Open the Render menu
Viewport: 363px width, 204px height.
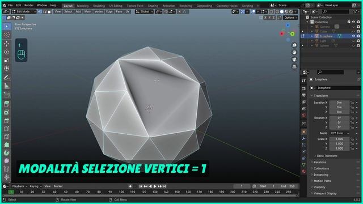click(x=29, y=5)
